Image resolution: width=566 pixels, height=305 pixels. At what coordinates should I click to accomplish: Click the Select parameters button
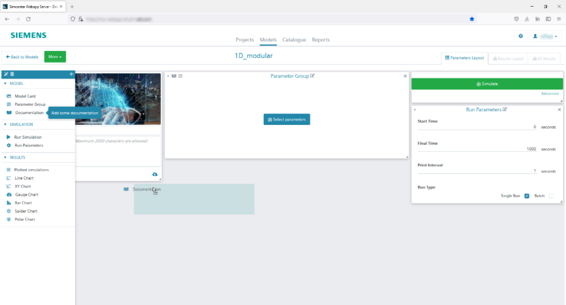coord(287,119)
